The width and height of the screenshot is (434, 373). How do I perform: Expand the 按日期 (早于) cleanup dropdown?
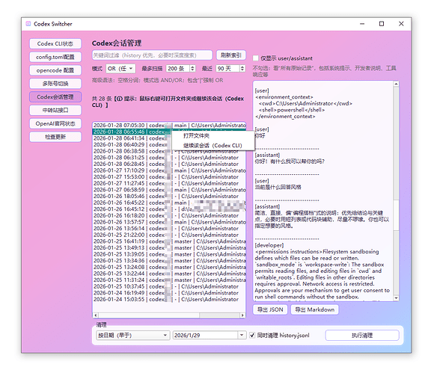132,336
